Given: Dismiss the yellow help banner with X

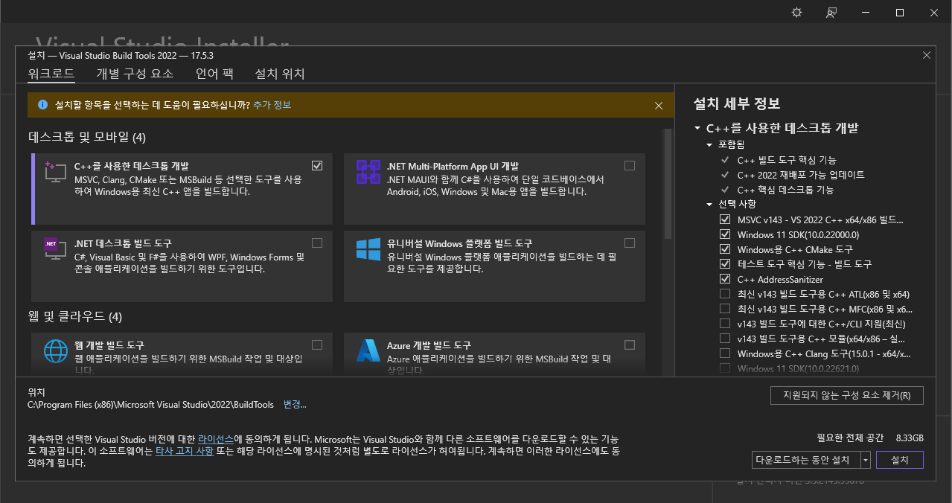Looking at the screenshot, I should (659, 106).
